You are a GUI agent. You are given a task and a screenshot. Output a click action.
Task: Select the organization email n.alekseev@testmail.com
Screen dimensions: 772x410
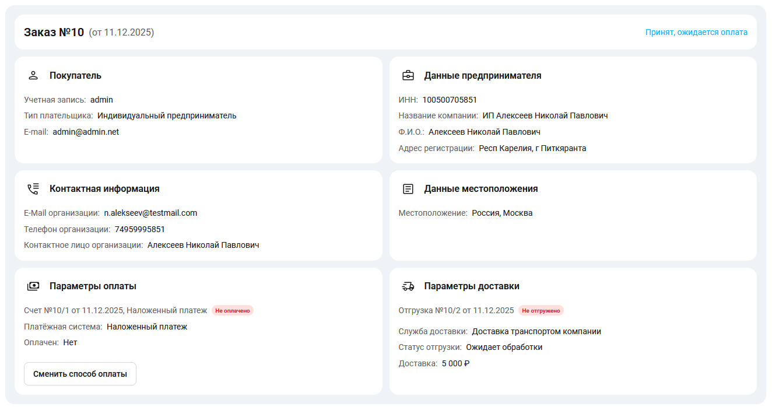(x=149, y=213)
